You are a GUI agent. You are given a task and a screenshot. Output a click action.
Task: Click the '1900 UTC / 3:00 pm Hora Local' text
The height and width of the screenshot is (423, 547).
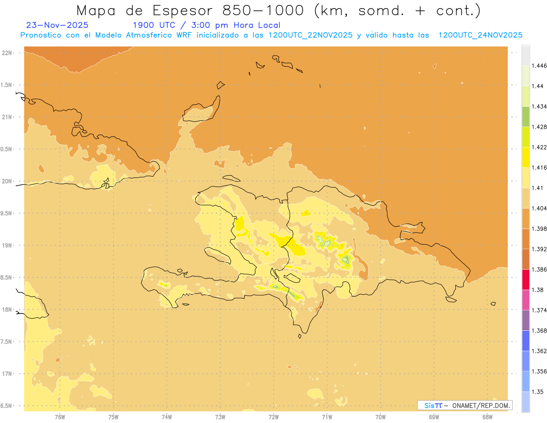206,26
